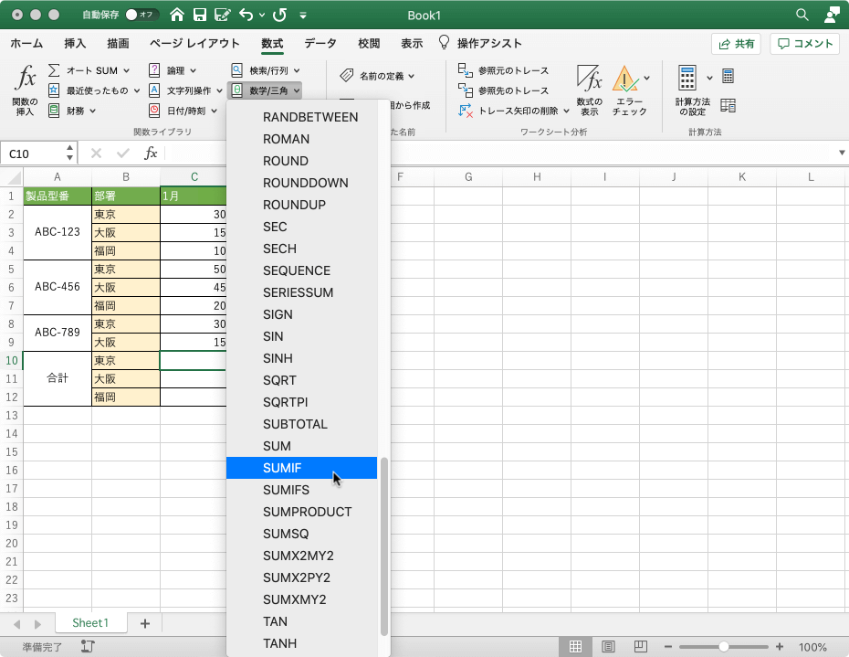The height and width of the screenshot is (657, 849).
Task: Open the Customize Quick Access Toolbar dropdown
Action: [x=303, y=16]
